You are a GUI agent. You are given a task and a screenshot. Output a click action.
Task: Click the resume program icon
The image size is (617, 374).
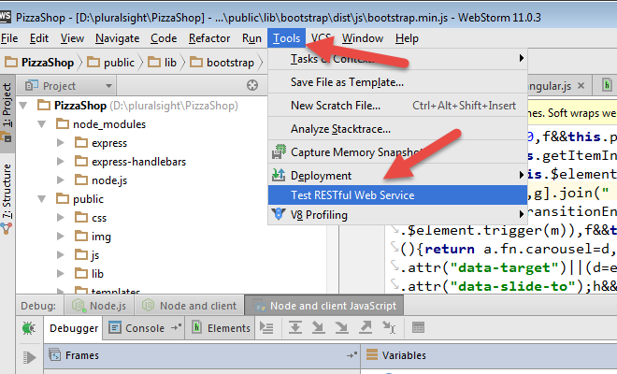29,357
